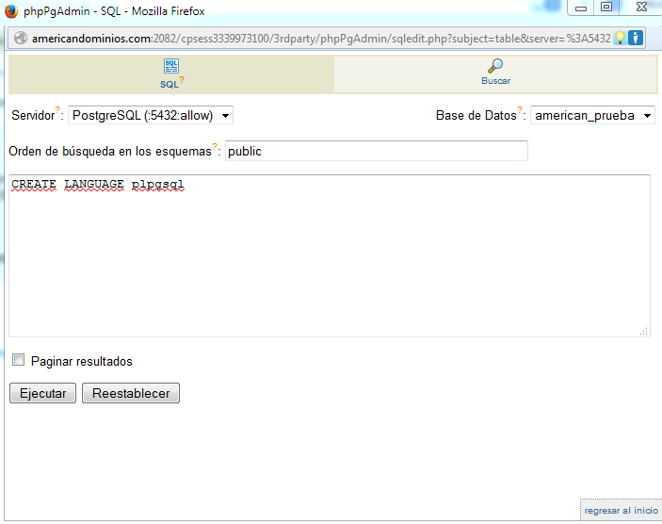Open the Buscar magnifier icon
This screenshot has width=662, height=524.
[x=495, y=66]
